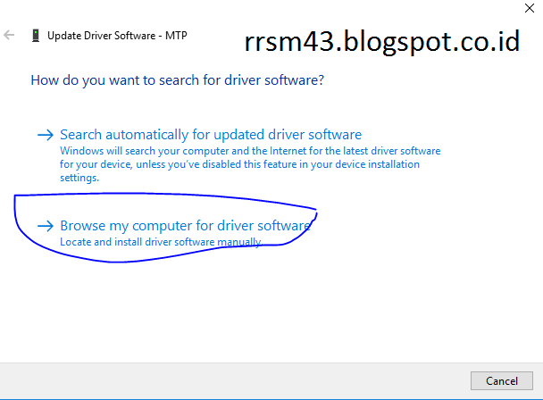Close the Update Driver Software dialog

pyautogui.click(x=529, y=8)
